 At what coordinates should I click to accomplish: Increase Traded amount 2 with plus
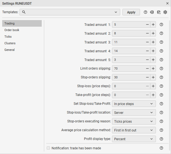pos(153,33)
